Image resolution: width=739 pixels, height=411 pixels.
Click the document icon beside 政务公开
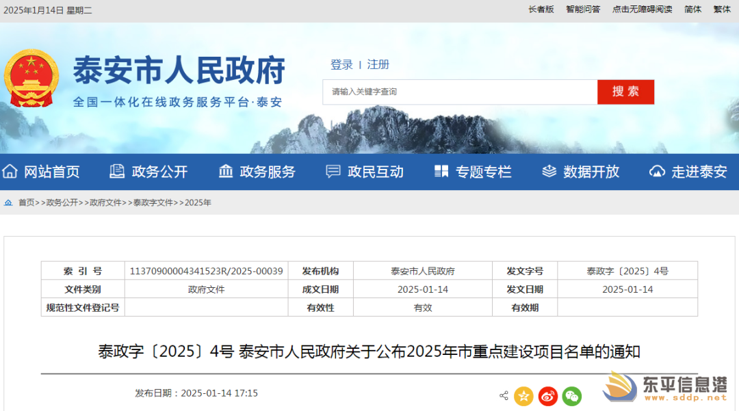[117, 172]
